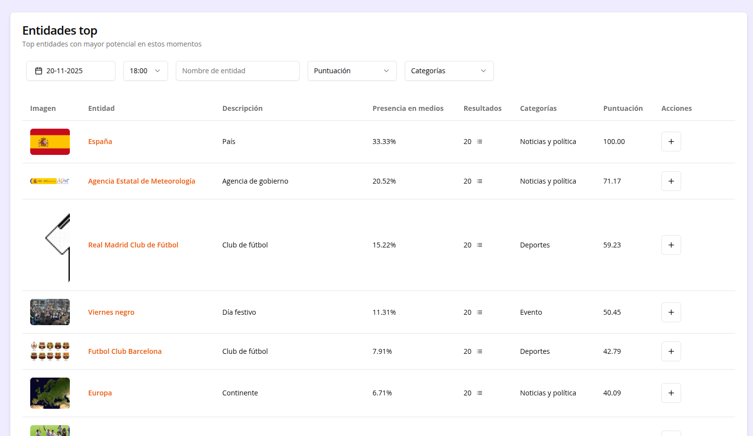753x436 pixels.
Task: Show results list for Futbol Club Barcelona
Action: click(479, 351)
